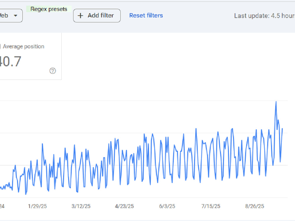Click the Add filter button
Image resolution: width=295 pixels, height=221 pixels.
pyautogui.click(x=97, y=16)
